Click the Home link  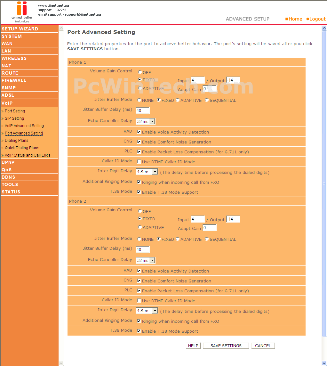point(294,19)
